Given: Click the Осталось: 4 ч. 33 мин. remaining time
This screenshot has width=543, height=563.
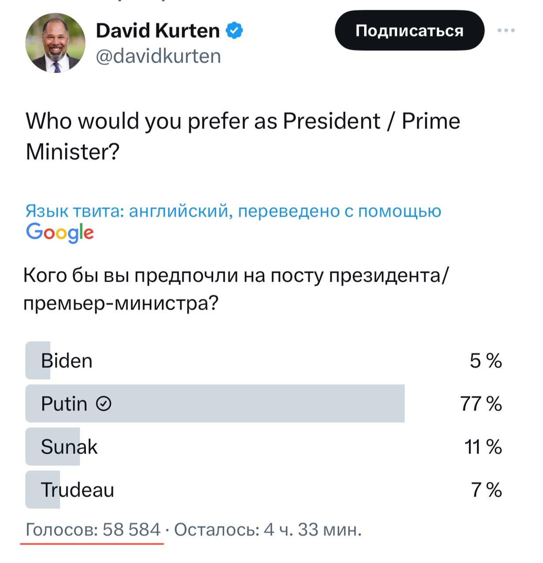Looking at the screenshot, I should coord(268,530).
